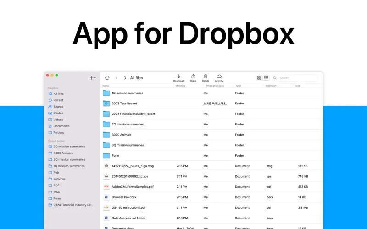Click 748 KB size value
This screenshot has width=367, height=229.
303,176
